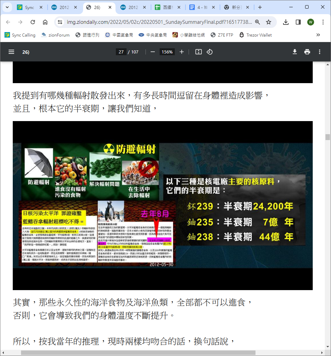Image resolution: width=331 pixels, height=356 pixels.
Task: View site information icon in address bar
Action: tap(60, 22)
